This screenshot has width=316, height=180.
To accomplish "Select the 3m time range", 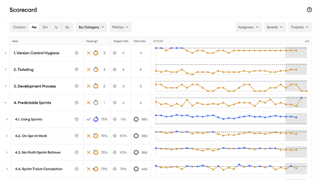I will (45, 27).
